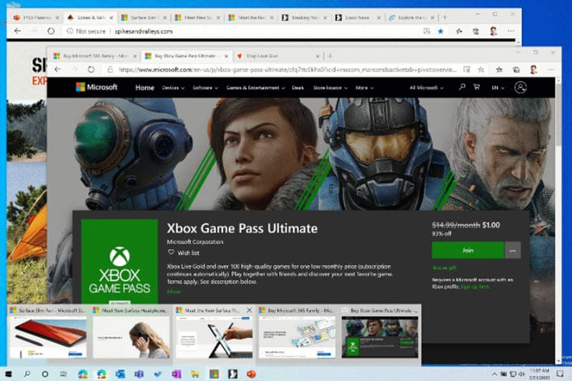Open search on the Microsoft site header
This screenshot has width=572, height=381.
click(x=462, y=87)
